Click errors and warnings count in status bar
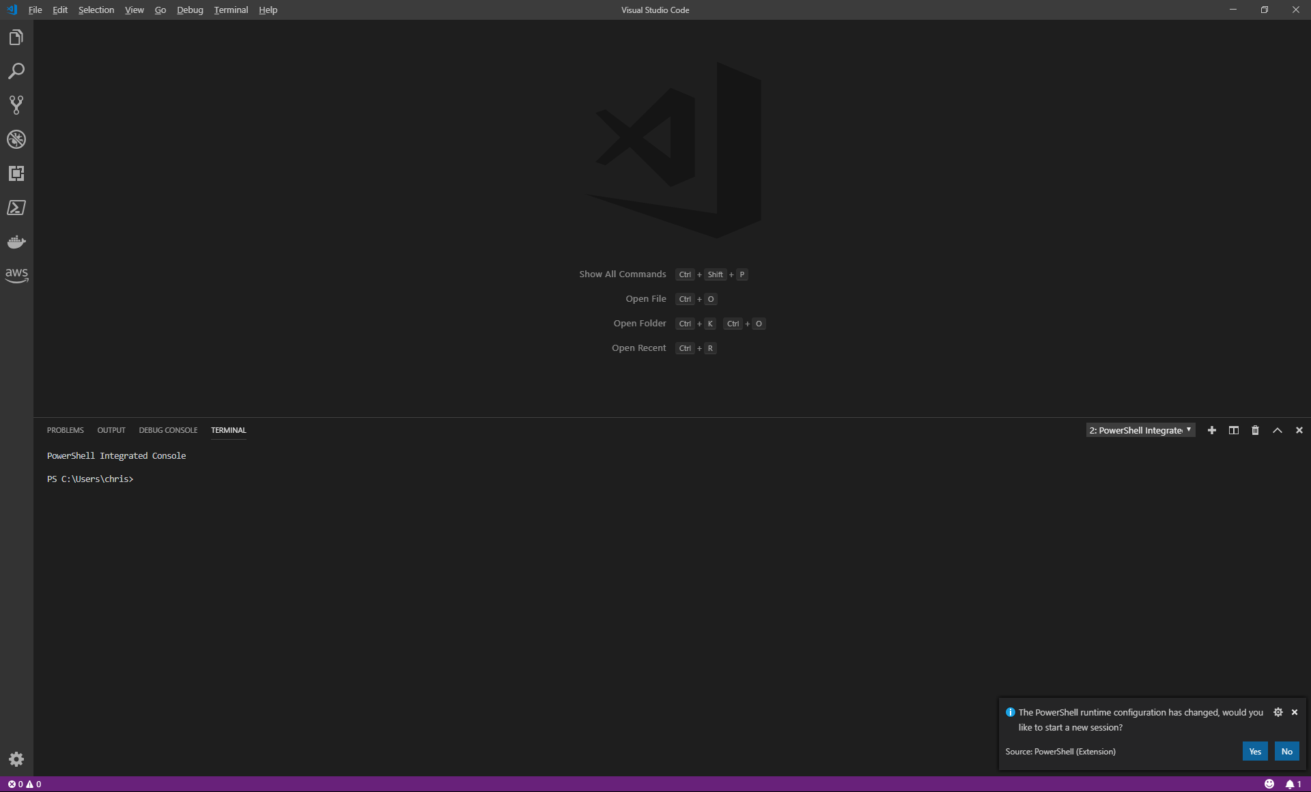 tap(25, 784)
